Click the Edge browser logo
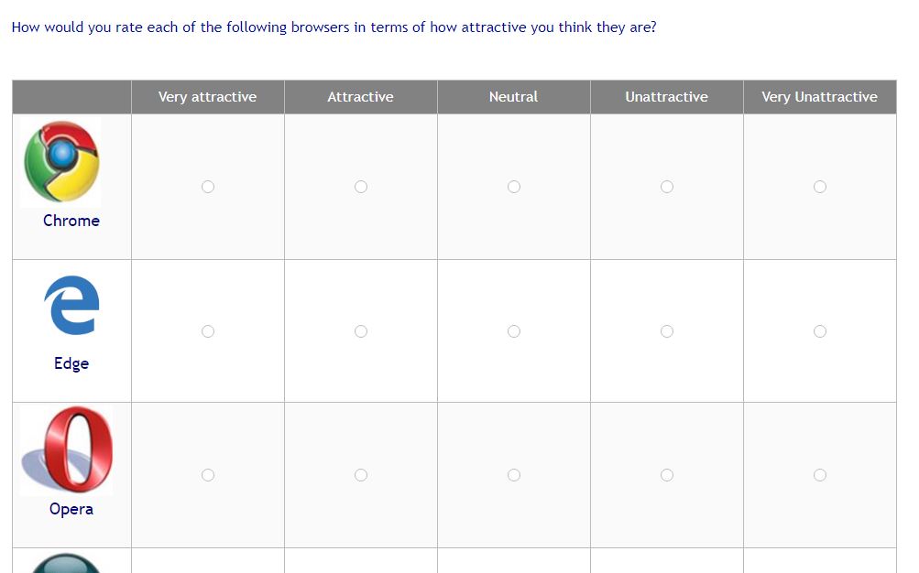Viewport: 919px width, 573px height. (x=71, y=305)
